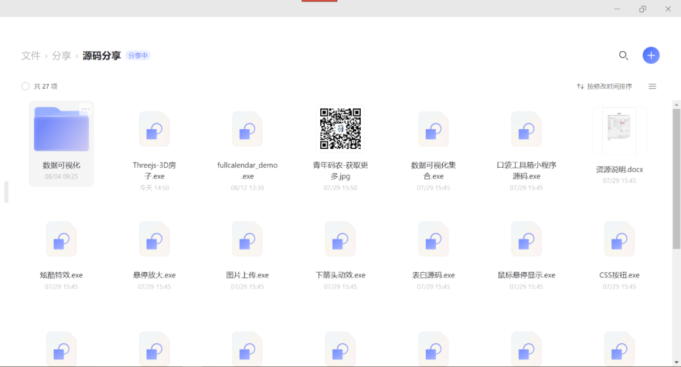Click the 数据可视化 folder name label
This screenshot has height=367, width=681.
pos(61,165)
